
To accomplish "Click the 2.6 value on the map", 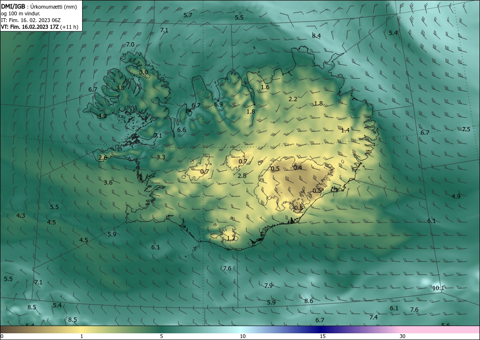I will point(103,158).
